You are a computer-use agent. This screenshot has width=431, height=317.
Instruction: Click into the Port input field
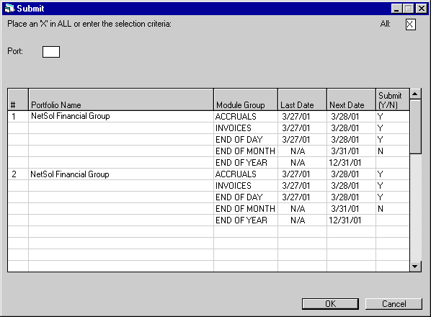51,52
